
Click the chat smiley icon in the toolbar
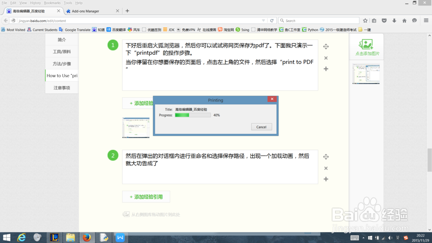coord(414,21)
